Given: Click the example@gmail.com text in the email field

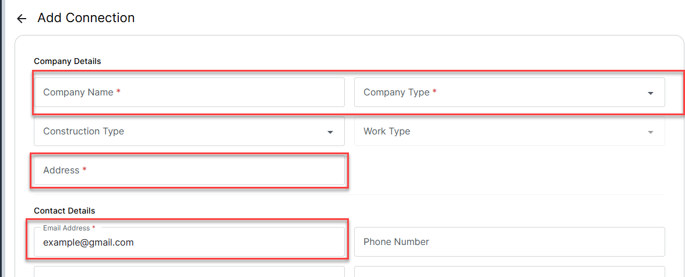Looking at the screenshot, I should (x=89, y=243).
